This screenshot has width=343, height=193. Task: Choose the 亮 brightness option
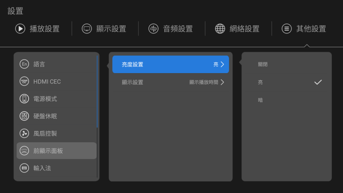pyautogui.click(x=286, y=82)
